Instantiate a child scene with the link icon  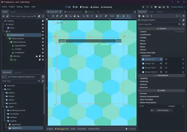pos(7,16)
